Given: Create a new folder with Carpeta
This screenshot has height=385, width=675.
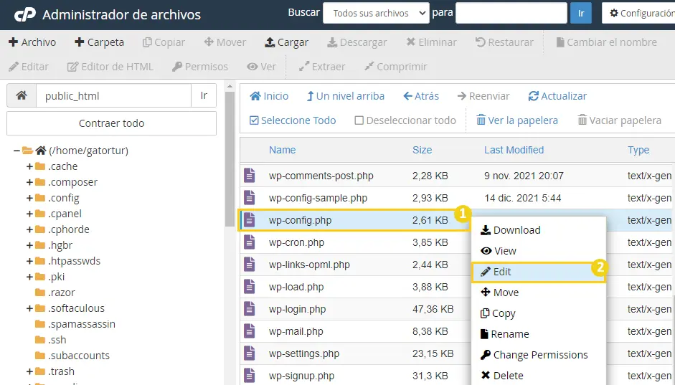Looking at the screenshot, I should pyautogui.click(x=99, y=42).
